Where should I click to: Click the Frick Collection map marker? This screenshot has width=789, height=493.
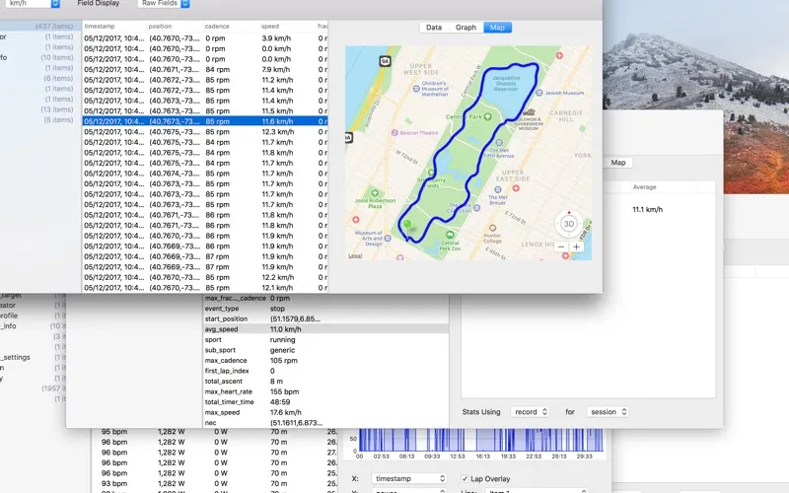pyautogui.click(x=477, y=208)
